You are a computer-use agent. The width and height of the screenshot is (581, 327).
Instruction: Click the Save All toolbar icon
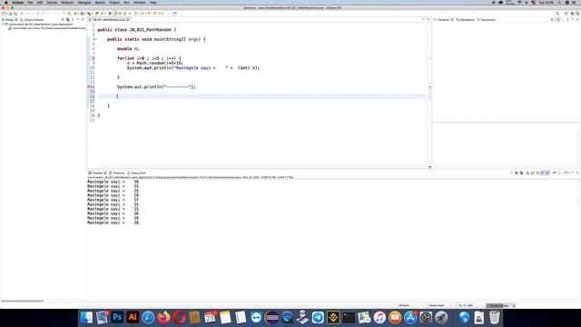(x=15, y=14)
